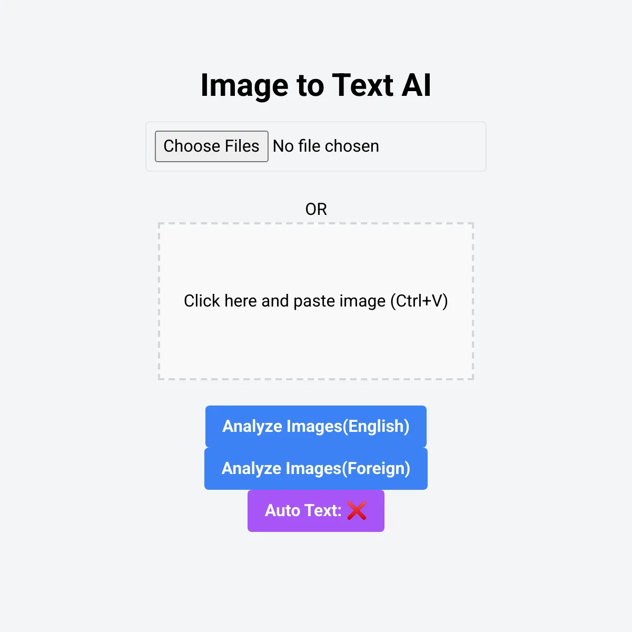Click the 'No file chosen' label

(326, 146)
